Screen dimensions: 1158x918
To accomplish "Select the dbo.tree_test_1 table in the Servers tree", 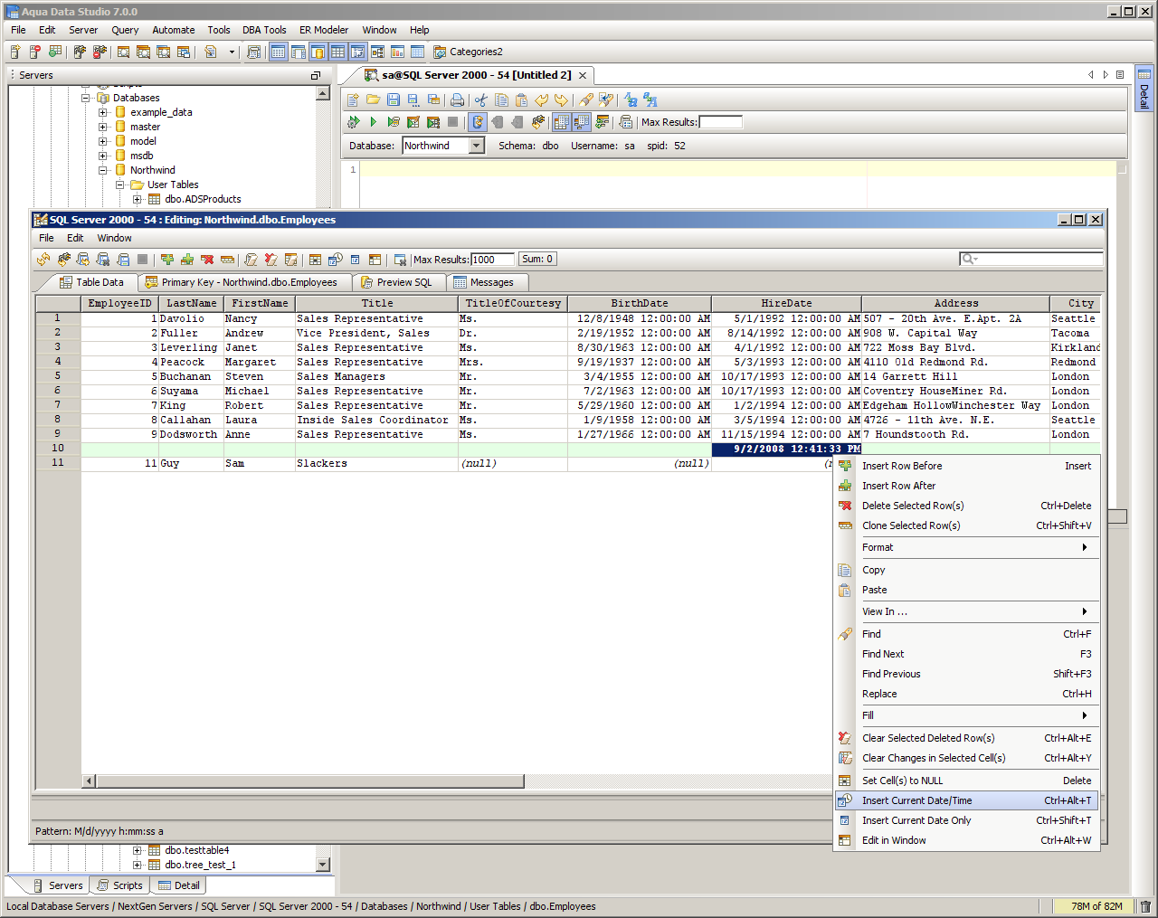I will [200, 865].
